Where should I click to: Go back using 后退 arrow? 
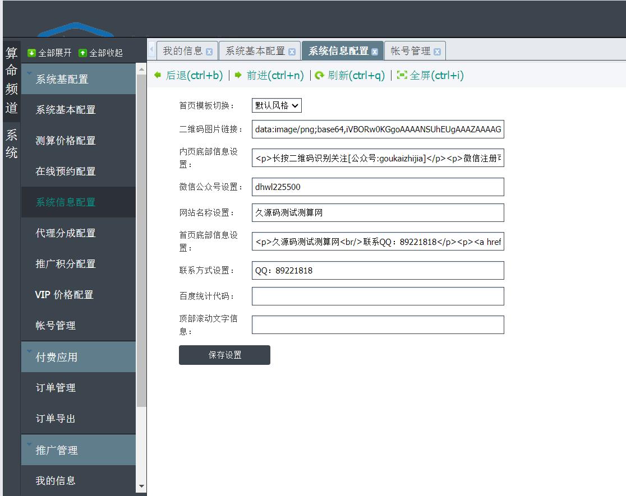click(x=158, y=75)
